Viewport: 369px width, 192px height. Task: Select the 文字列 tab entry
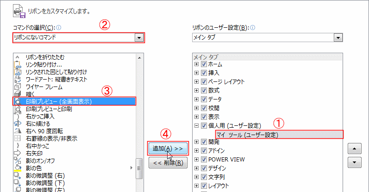coord(217,177)
